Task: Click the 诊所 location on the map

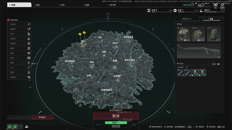Action: pyautogui.click(x=89, y=75)
